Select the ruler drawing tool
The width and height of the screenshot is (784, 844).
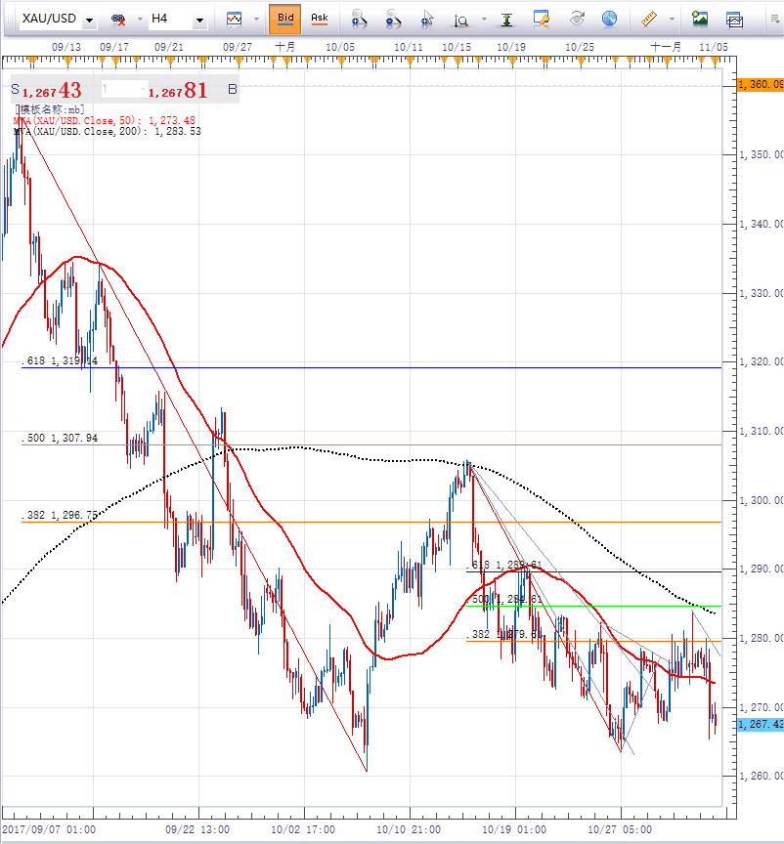pyautogui.click(x=648, y=19)
